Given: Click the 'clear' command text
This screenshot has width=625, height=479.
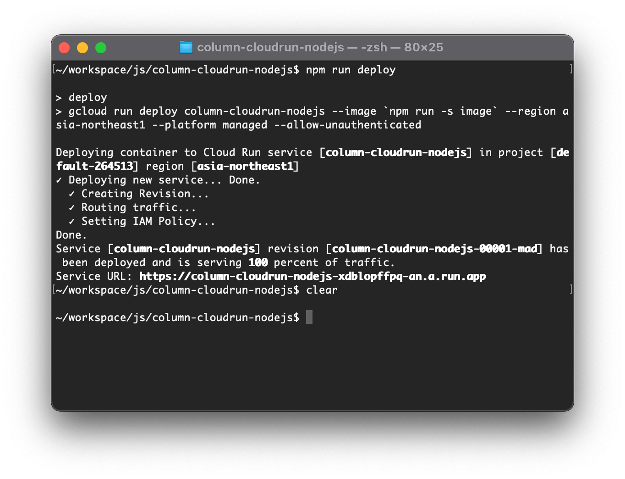Looking at the screenshot, I should [322, 290].
